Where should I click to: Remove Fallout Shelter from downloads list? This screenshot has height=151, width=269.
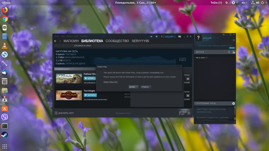[188, 79]
